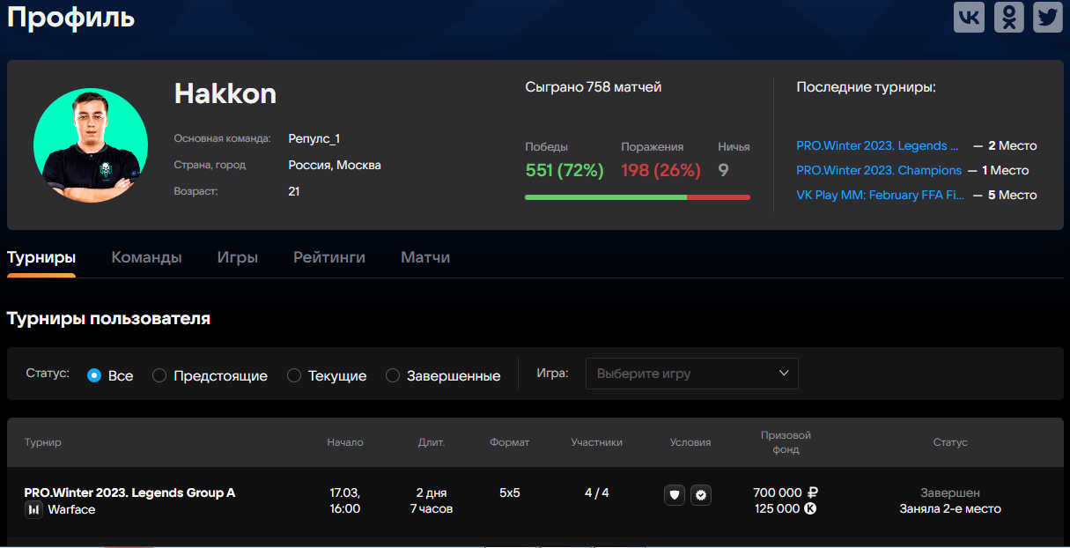Switch to the Игры tab

pyautogui.click(x=238, y=257)
